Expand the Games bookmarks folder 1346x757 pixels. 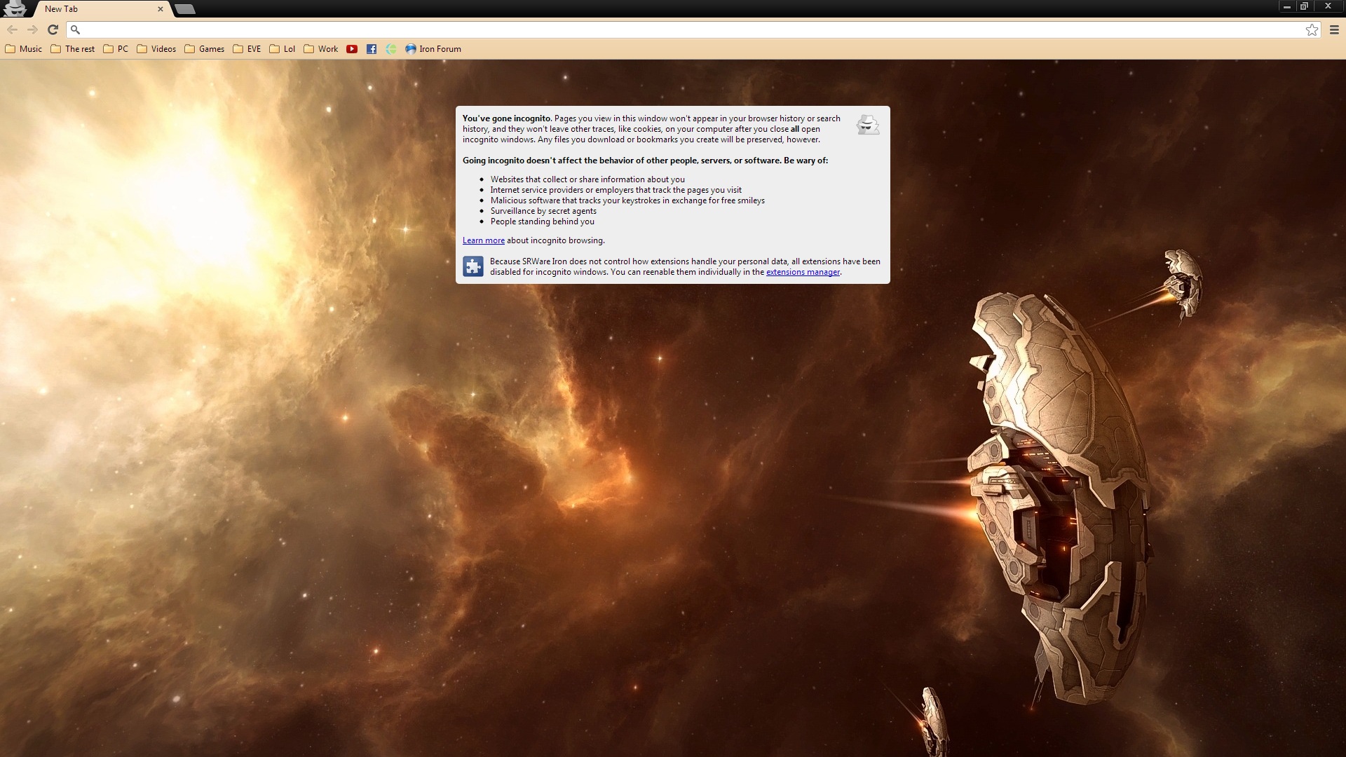(205, 49)
